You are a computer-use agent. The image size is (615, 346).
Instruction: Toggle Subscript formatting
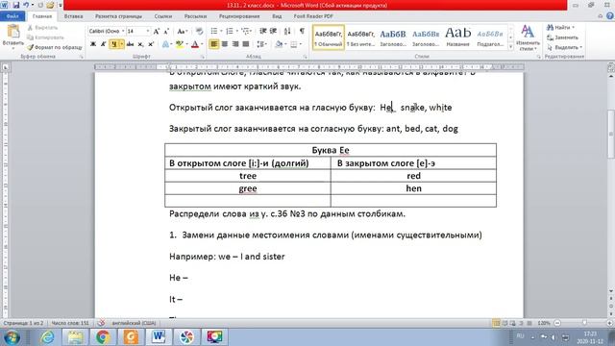point(140,44)
